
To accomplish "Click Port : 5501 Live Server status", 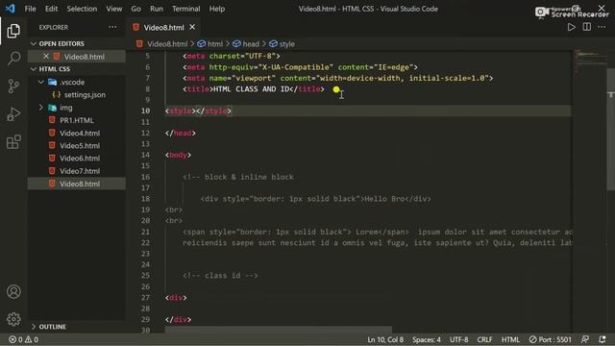I will click(x=550, y=339).
